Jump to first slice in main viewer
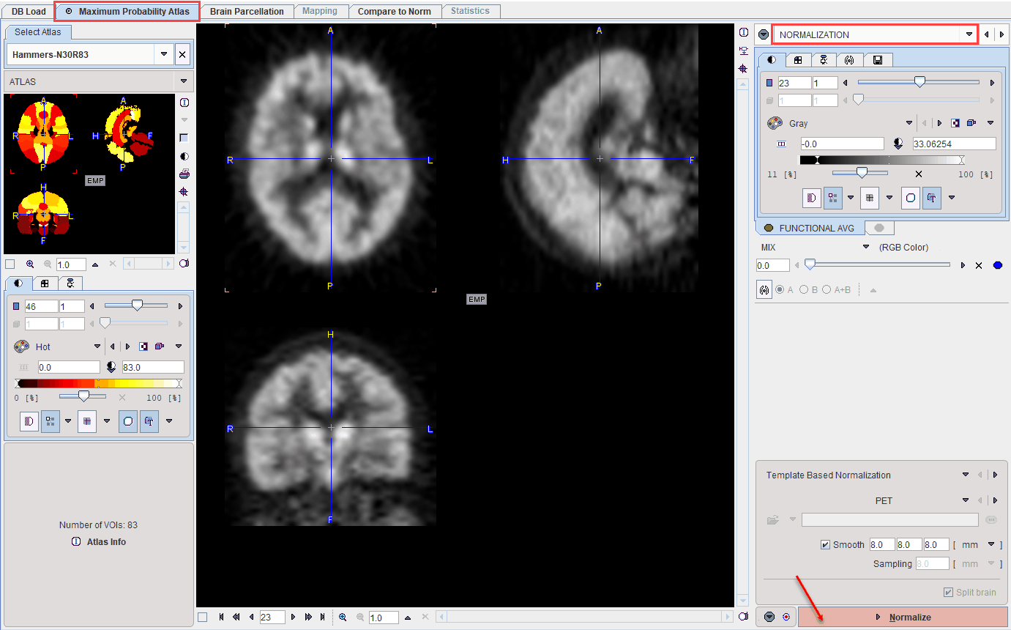The height and width of the screenshot is (630, 1011). tap(222, 617)
